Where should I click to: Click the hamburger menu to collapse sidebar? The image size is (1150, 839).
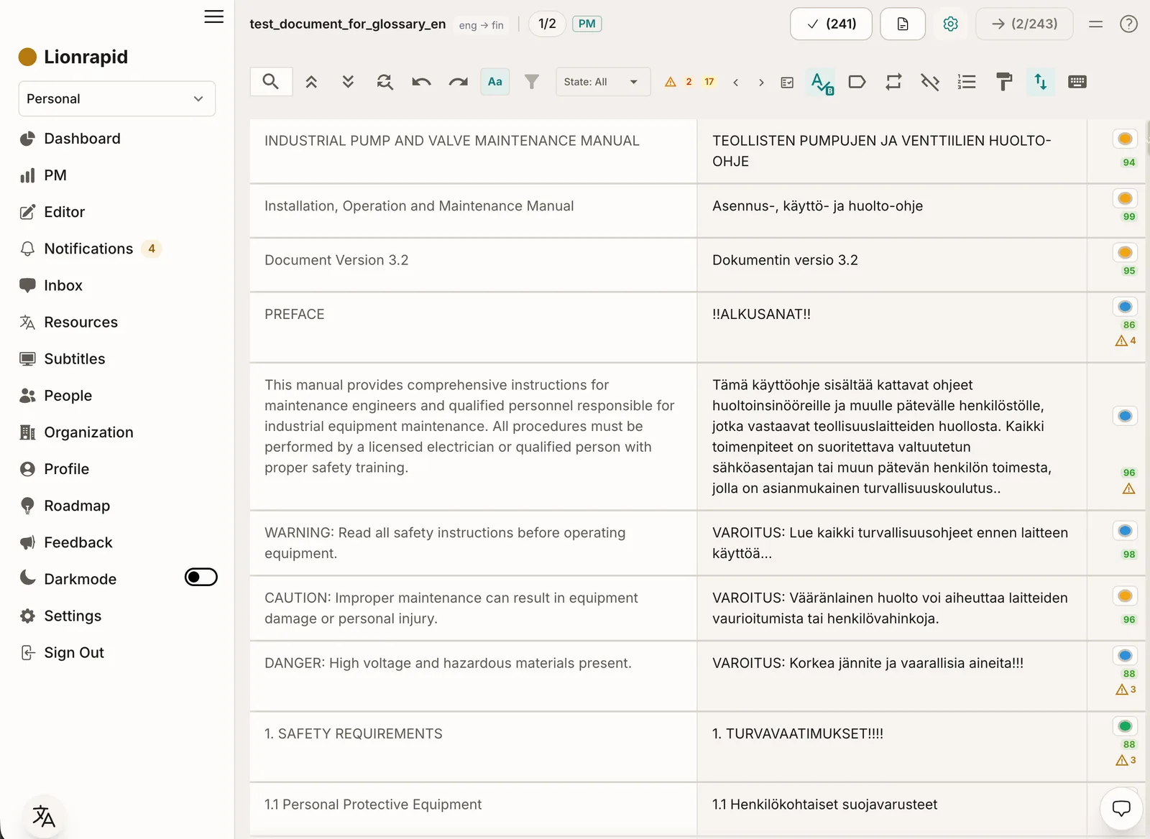213,17
